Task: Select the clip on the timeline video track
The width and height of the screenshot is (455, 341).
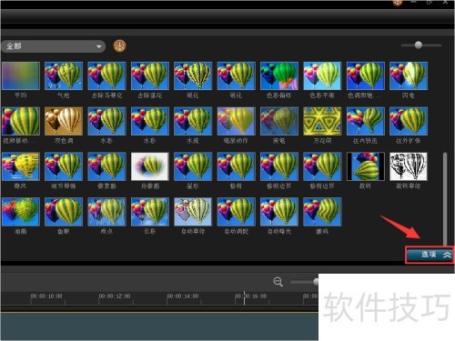Action: 159,326
